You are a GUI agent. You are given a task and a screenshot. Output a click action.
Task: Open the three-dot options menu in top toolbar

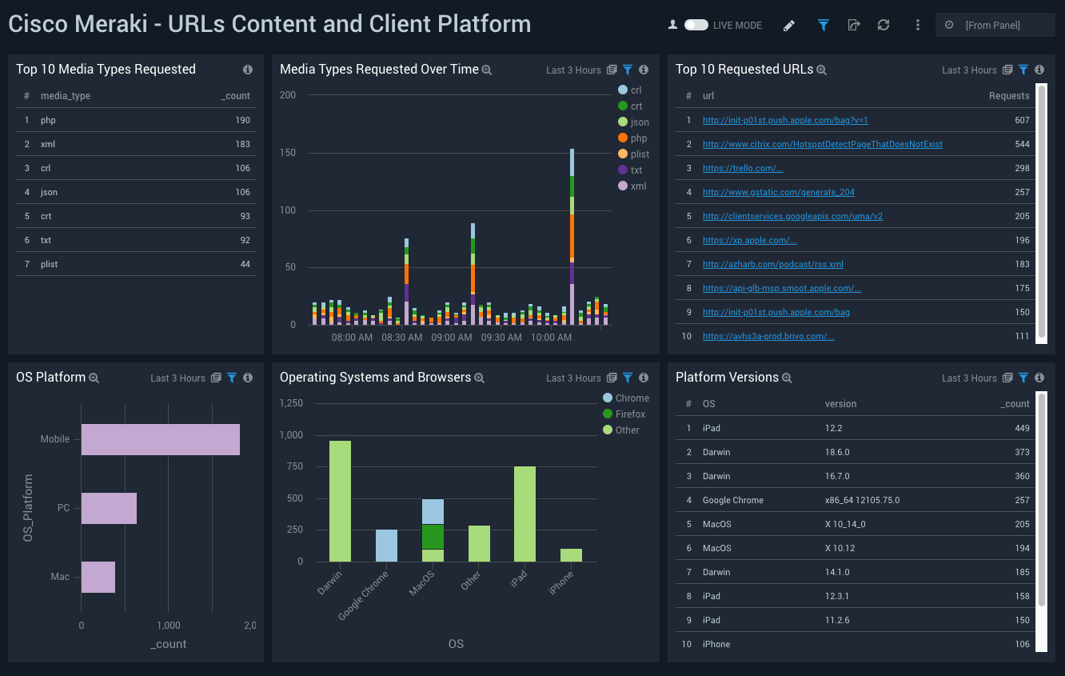click(x=917, y=25)
